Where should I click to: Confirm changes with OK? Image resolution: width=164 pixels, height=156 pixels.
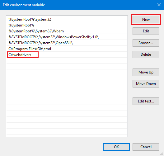[116, 147]
